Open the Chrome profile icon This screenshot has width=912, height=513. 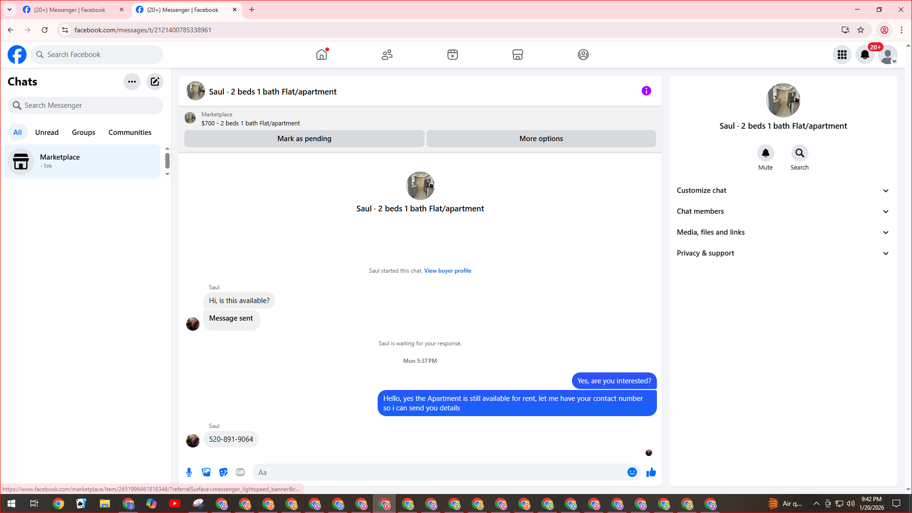(884, 30)
